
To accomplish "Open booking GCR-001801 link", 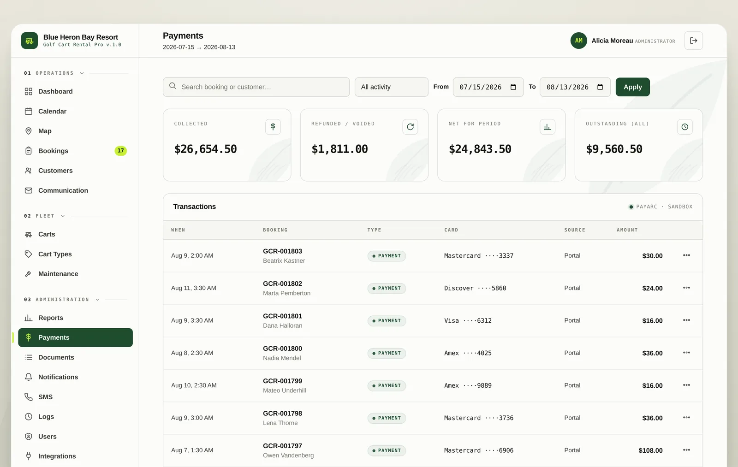I will (282, 316).
